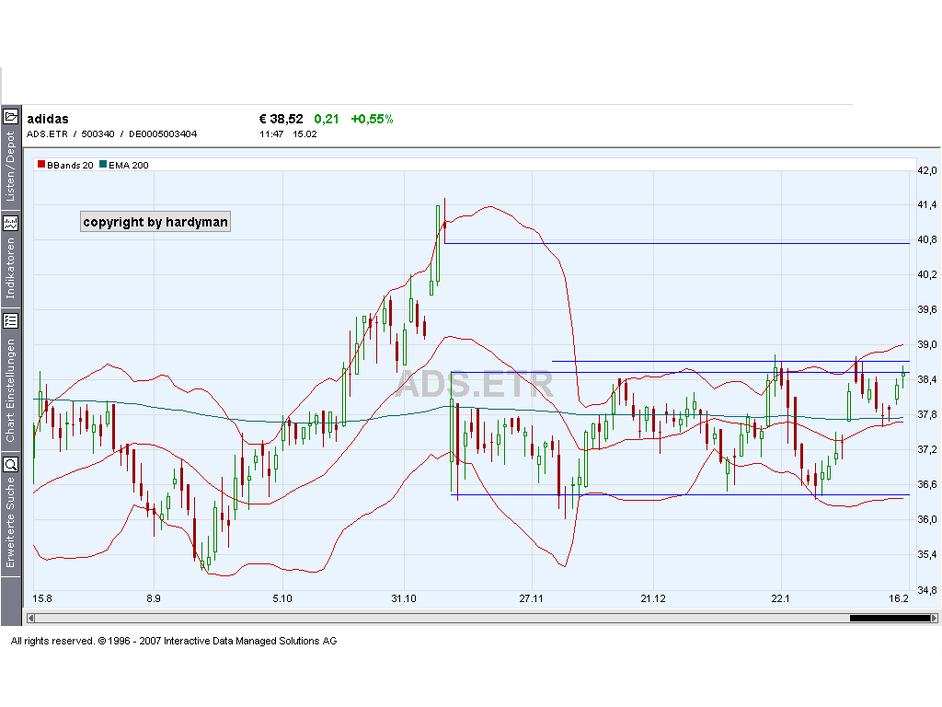Click the 5.10 date axis label
Viewport: 942px width, 707px height.
(x=282, y=598)
